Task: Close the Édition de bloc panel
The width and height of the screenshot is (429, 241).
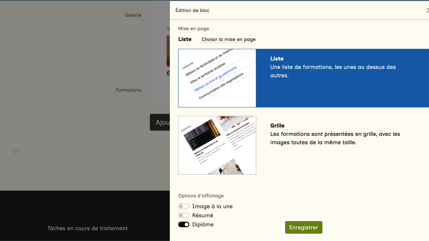Action: [427, 10]
